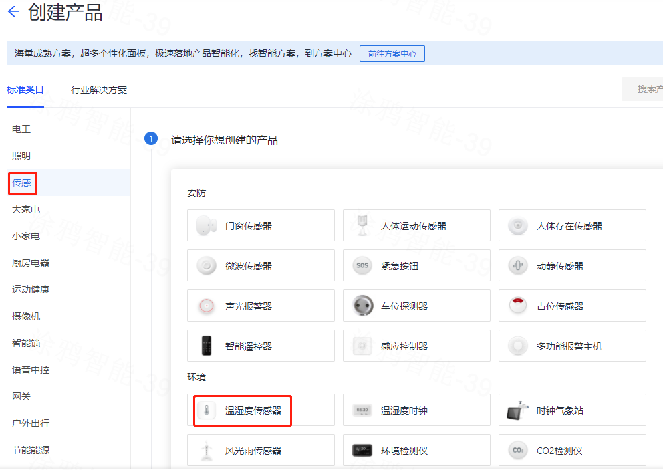
Task: Choose the 车位探测器 icon
Action: pos(362,306)
